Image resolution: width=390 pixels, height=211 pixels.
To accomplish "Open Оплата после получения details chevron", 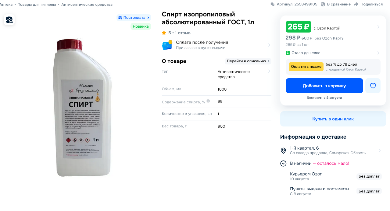I will (x=269, y=45).
